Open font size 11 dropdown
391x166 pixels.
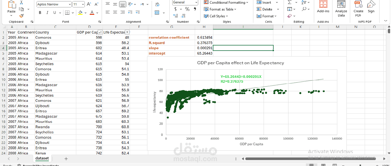[83, 4]
